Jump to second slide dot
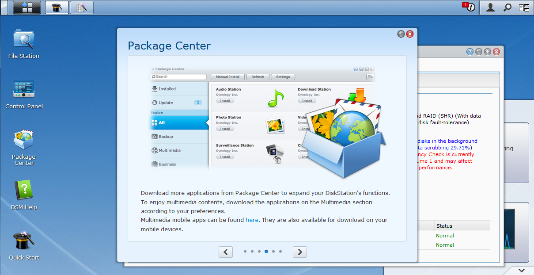This screenshot has height=275, width=534. (252, 252)
